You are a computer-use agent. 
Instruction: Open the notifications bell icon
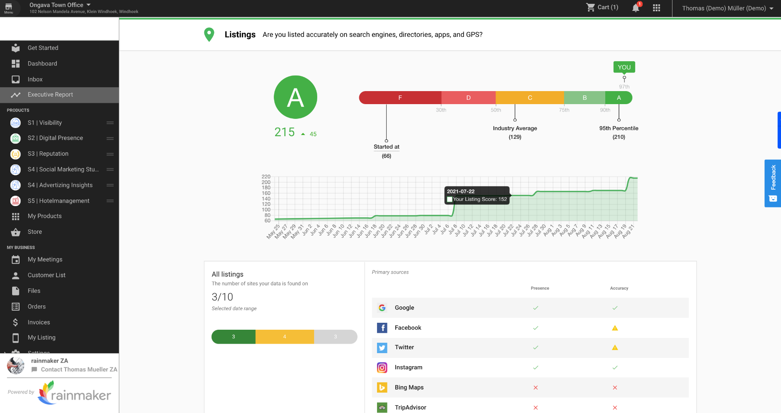pyautogui.click(x=636, y=8)
